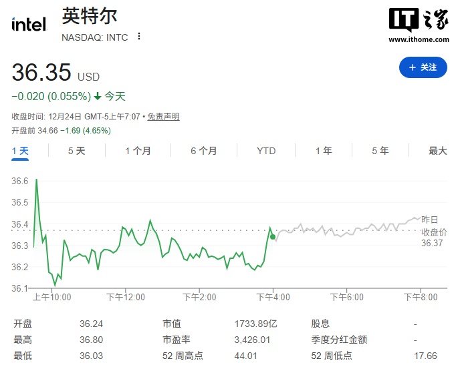Click the 下午6:00 axis label

[346, 297]
